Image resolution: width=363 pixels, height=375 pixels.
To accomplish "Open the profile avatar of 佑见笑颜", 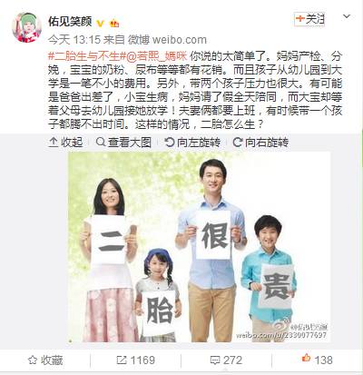I will tap(26, 28).
